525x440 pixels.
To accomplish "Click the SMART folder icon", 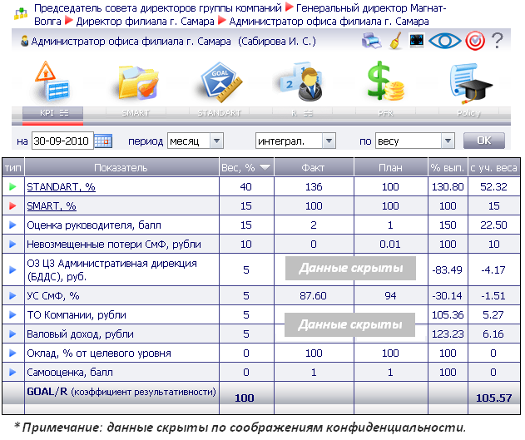I will click(138, 82).
